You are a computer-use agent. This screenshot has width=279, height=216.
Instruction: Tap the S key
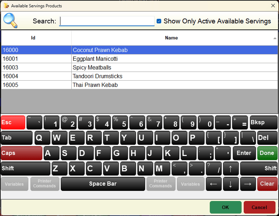pos(69,153)
